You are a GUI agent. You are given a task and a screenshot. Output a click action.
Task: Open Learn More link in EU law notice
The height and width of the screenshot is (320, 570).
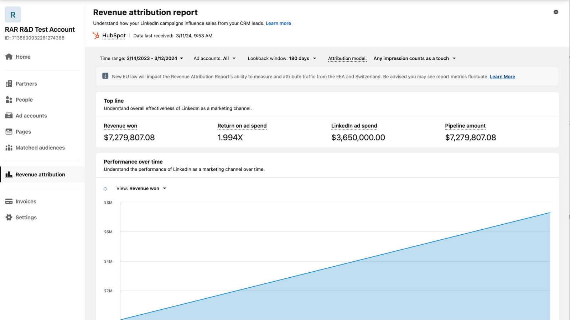coord(502,77)
